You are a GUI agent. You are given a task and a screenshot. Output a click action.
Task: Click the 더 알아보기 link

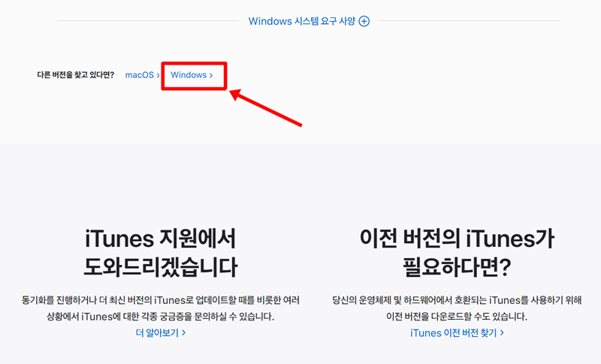[161, 332]
